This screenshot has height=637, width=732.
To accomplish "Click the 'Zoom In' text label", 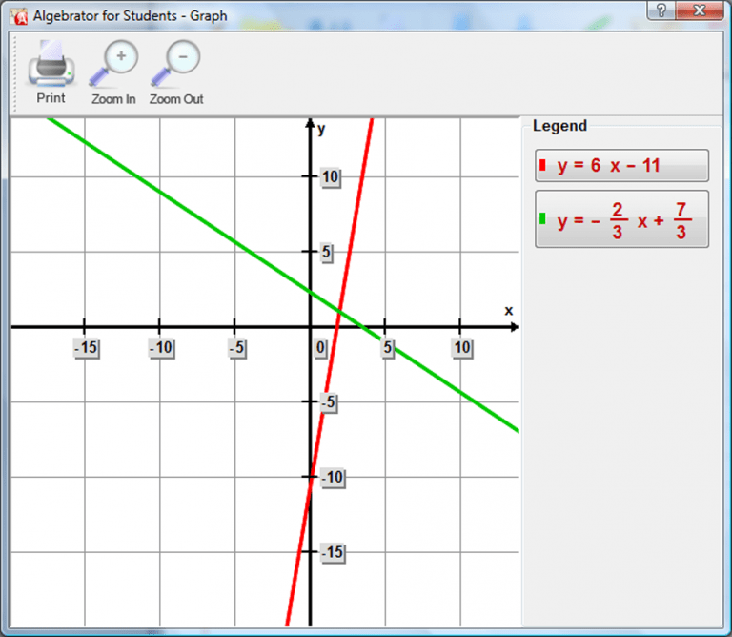I will coord(113,99).
